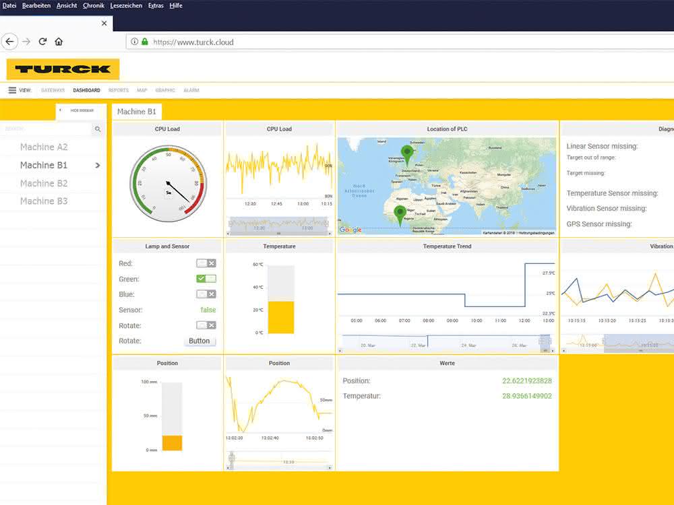The height and width of the screenshot is (505, 674).
Task: Click the northern Europe map pin
Action: coord(407,155)
